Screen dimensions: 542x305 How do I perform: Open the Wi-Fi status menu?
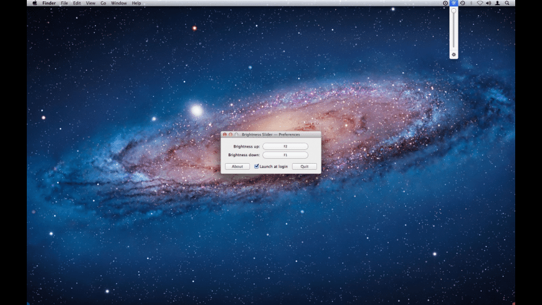[480, 3]
